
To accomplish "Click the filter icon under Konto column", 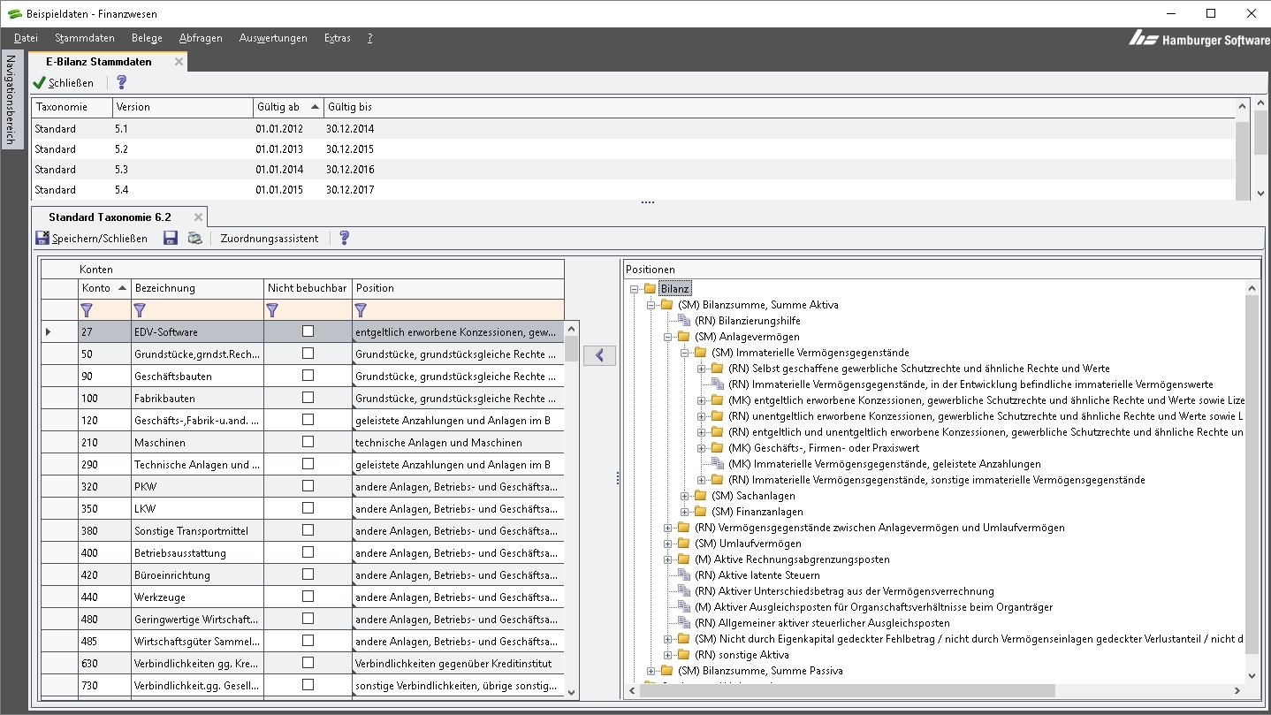I will pos(87,310).
